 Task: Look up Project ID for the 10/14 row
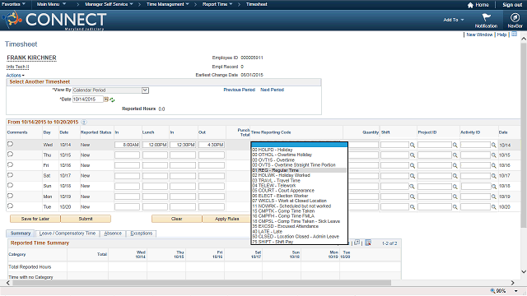click(x=455, y=145)
